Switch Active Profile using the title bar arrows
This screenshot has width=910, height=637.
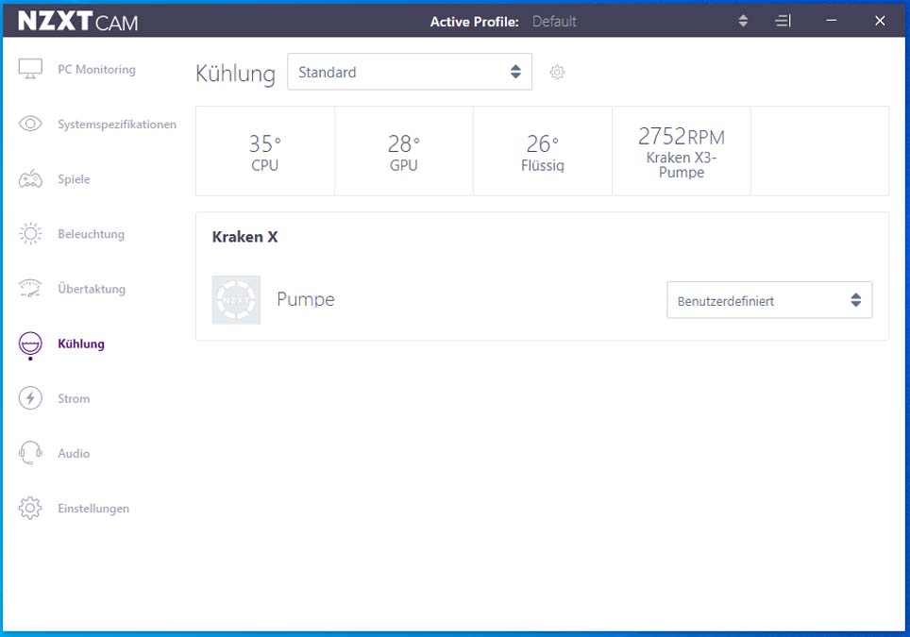click(743, 22)
